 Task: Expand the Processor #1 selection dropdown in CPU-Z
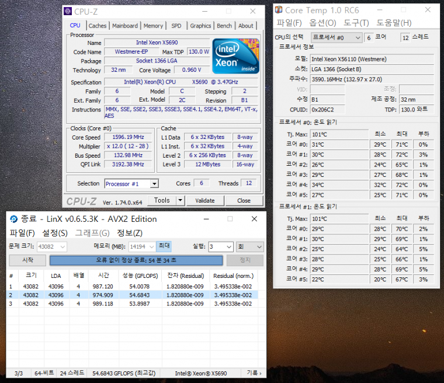pos(154,184)
